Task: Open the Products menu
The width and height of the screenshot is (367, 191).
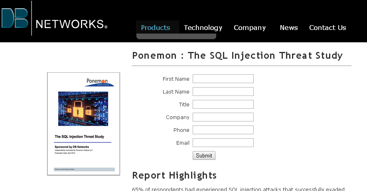Action: click(x=156, y=28)
